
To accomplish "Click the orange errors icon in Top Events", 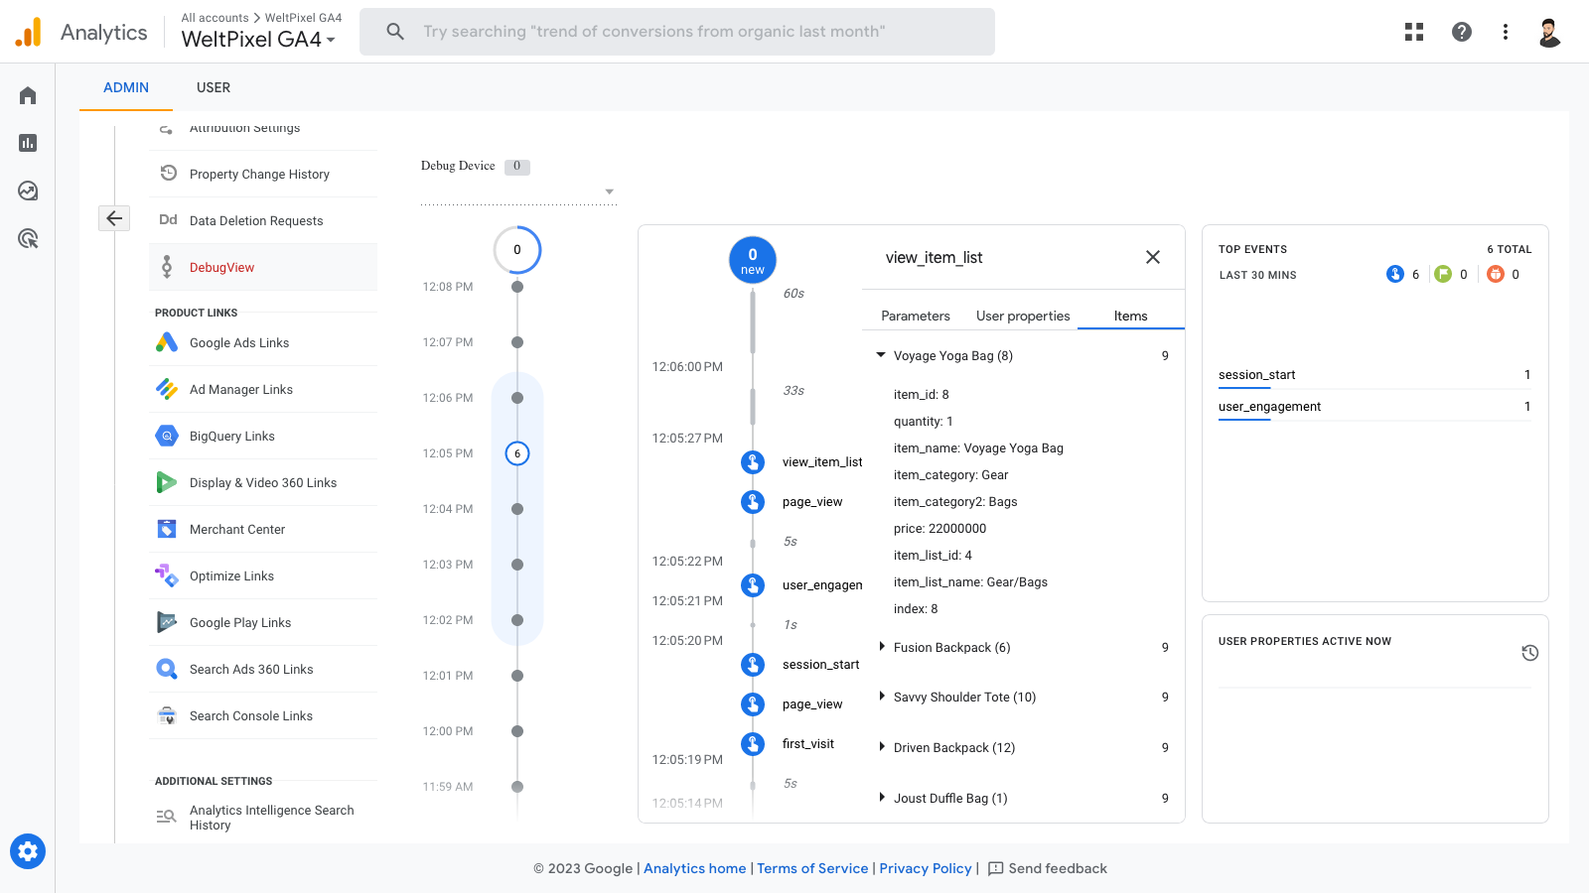I will tap(1496, 274).
